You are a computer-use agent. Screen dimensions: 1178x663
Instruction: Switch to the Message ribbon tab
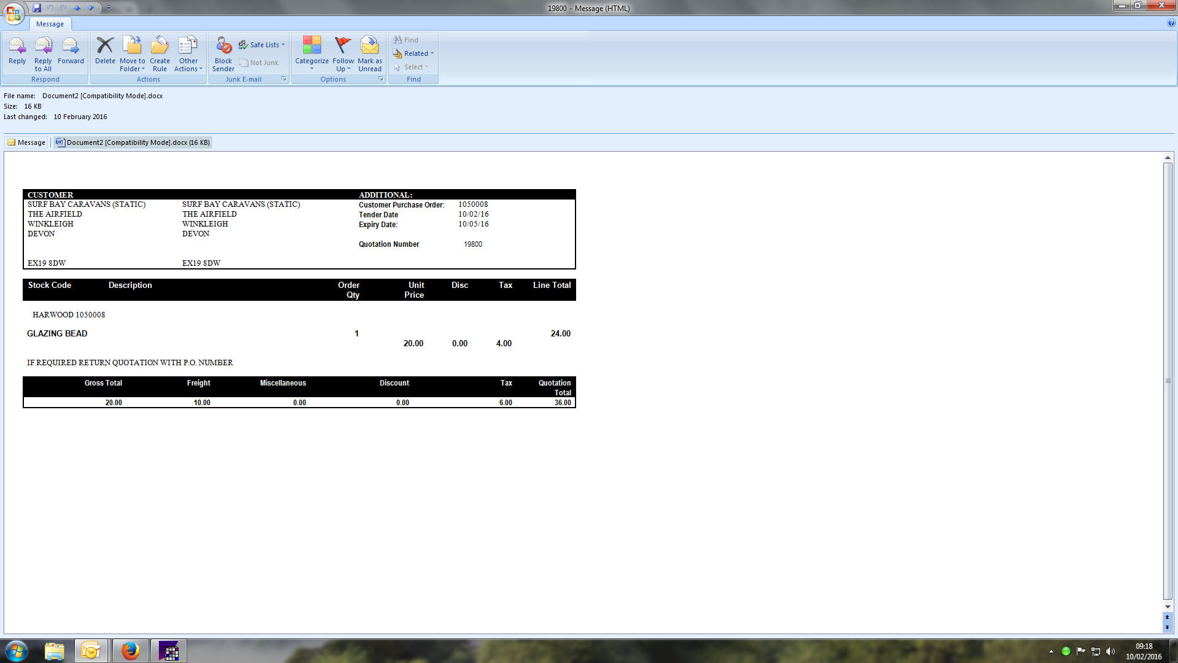pos(50,24)
